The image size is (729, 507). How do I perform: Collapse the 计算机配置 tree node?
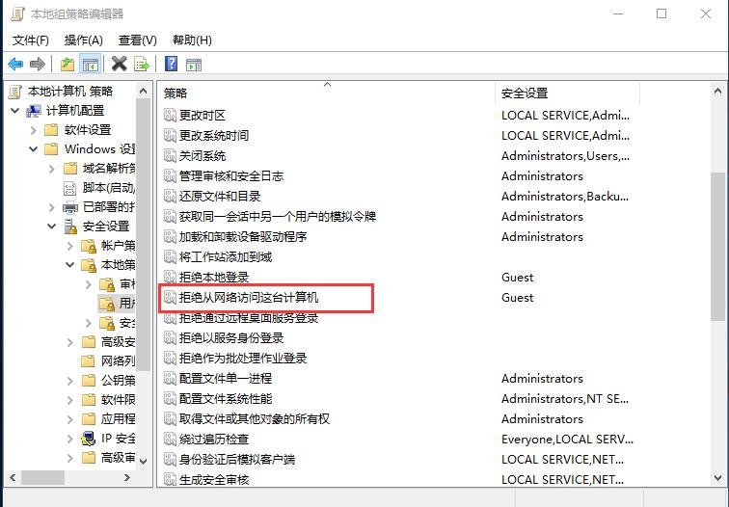click(15, 111)
